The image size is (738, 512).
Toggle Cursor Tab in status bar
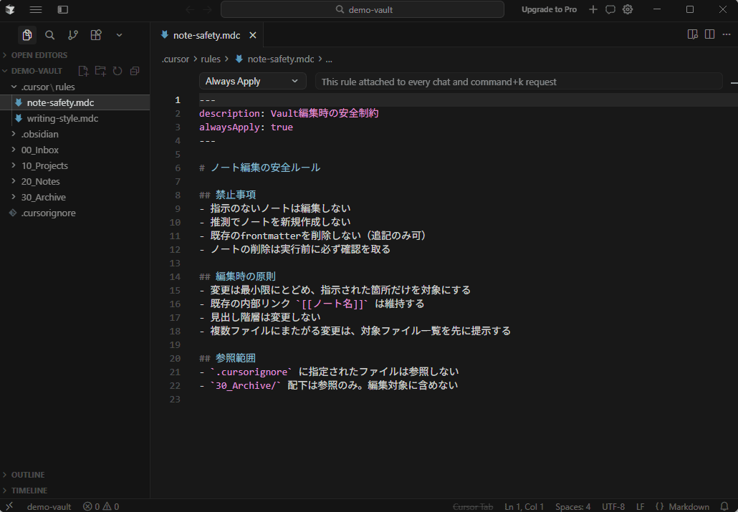[473, 506]
